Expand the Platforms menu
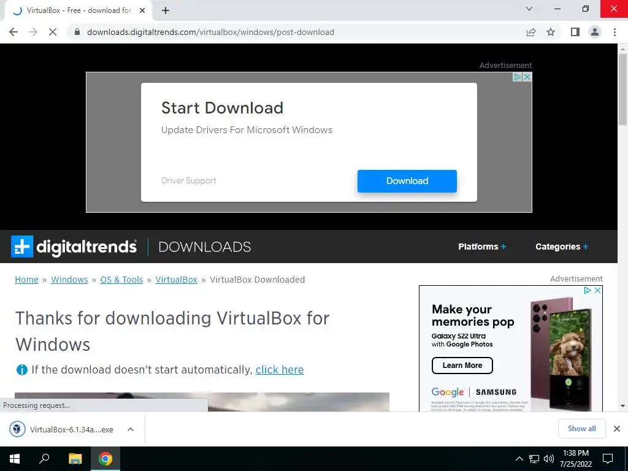Viewport: 628px width, 471px height. (482, 247)
